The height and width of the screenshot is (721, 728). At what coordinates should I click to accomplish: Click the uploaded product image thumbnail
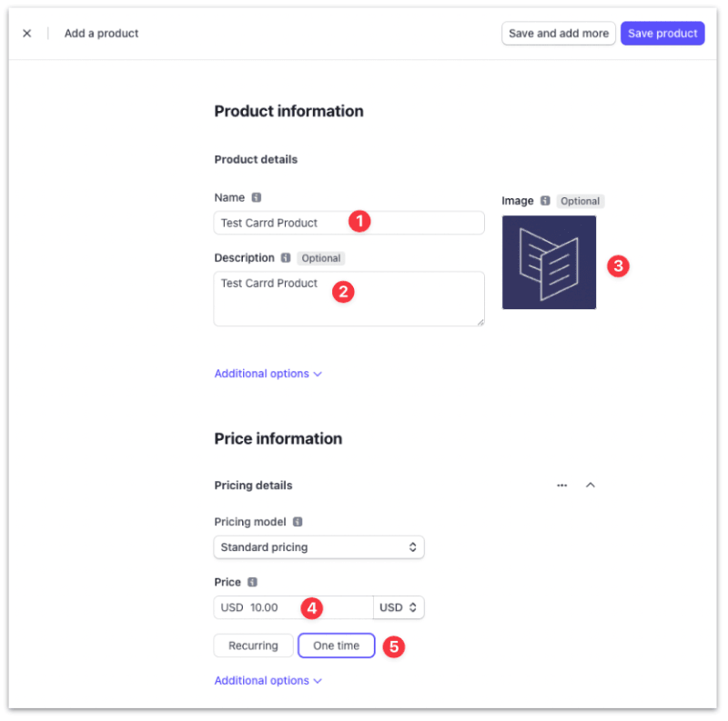pyautogui.click(x=549, y=263)
